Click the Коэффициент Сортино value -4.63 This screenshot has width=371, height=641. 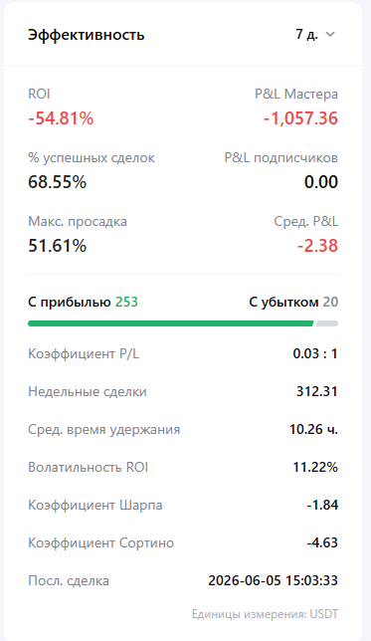[322, 542]
